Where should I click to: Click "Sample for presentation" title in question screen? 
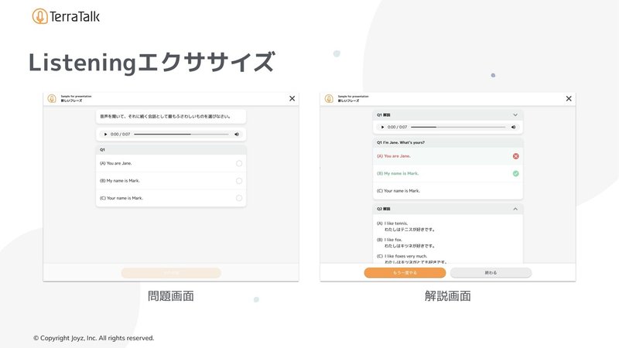(76, 96)
